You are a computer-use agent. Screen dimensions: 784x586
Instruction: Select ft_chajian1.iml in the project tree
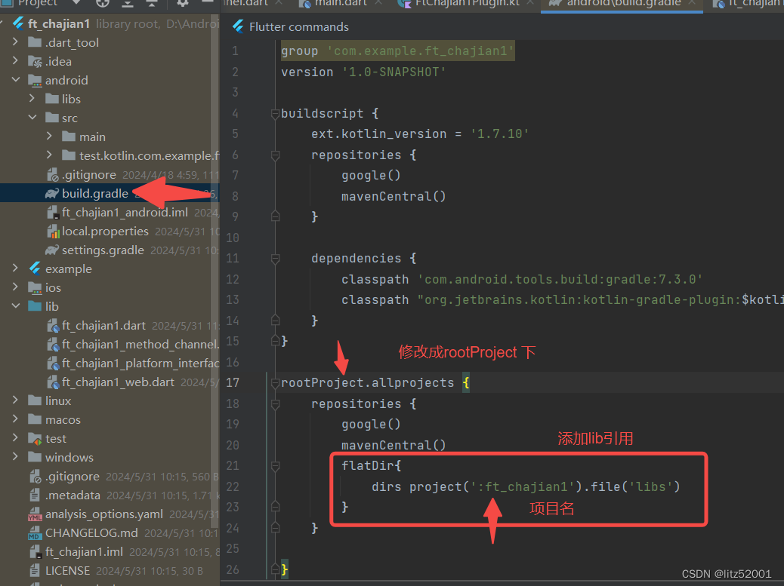point(84,552)
